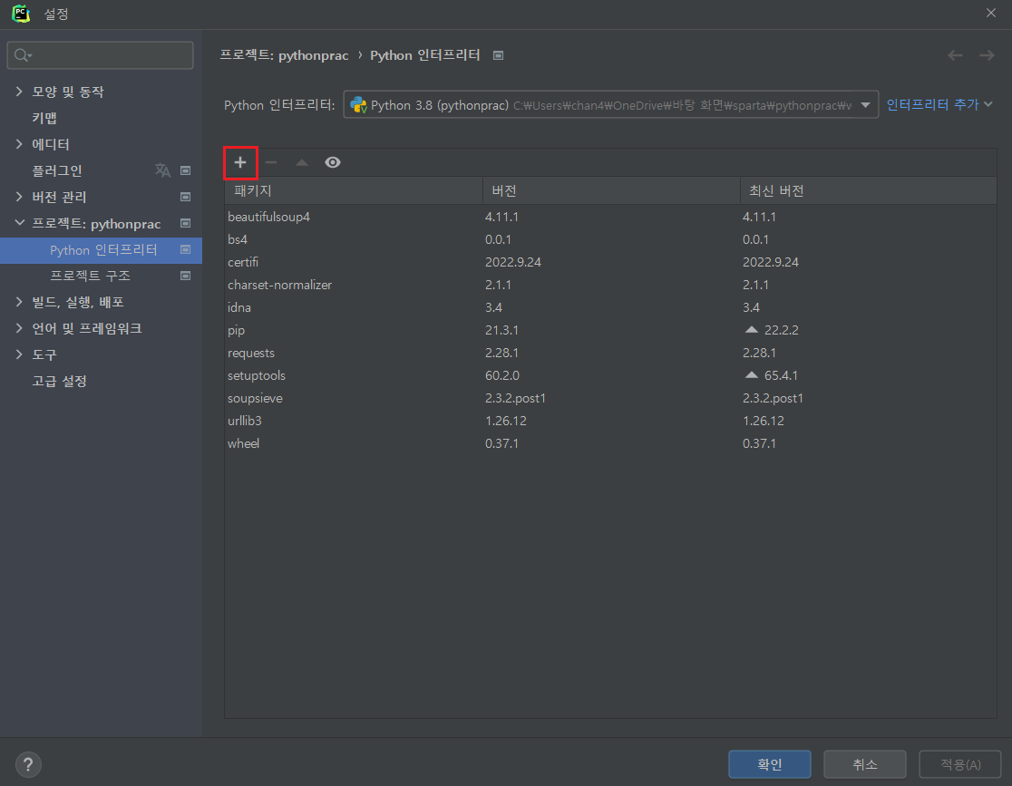The height and width of the screenshot is (786, 1012).
Task: Select 고급 설정 in the settings tree
Action: pos(59,382)
